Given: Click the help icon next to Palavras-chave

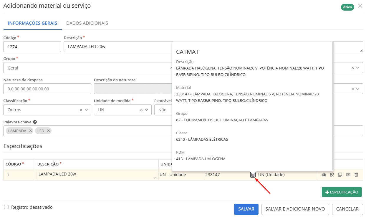Looking at the screenshot, I should 35,122.
